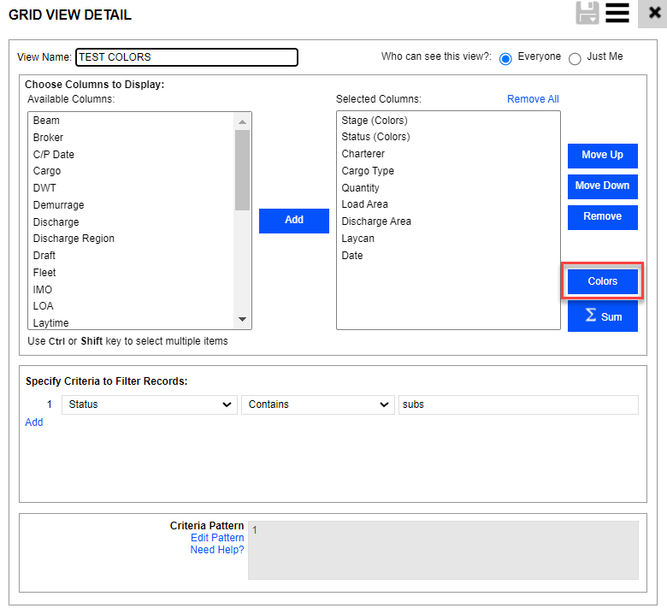Select the Everyone radio button

(x=505, y=58)
